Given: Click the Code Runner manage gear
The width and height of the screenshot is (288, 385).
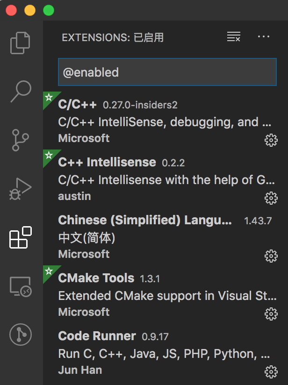Looking at the screenshot, I should tap(271, 372).
